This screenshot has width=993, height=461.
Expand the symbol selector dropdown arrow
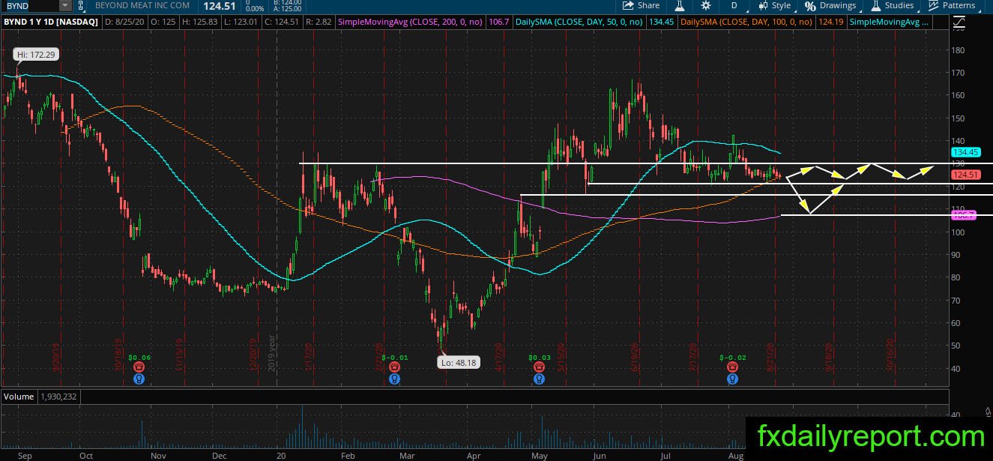point(65,6)
